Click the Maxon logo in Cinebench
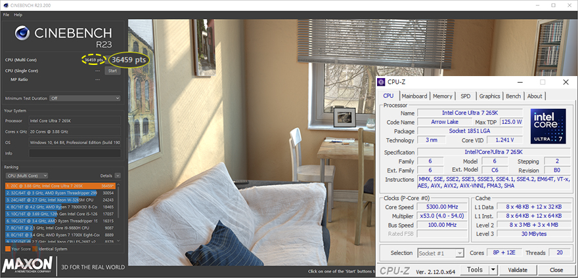The height and width of the screenshot is (278, 578). [28, 265]
